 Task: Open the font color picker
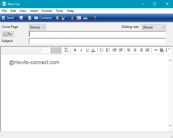coord(94,50)
